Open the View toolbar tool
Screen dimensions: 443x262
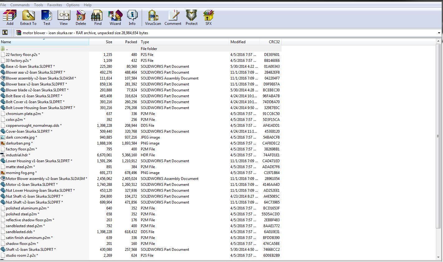tap(64, 17)
